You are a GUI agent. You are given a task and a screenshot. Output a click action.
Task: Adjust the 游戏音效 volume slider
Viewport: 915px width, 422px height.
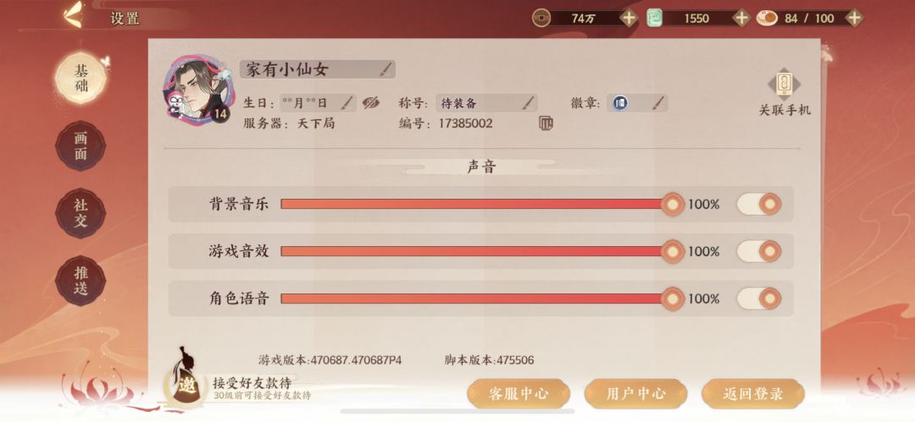click(x=476, y=251)
